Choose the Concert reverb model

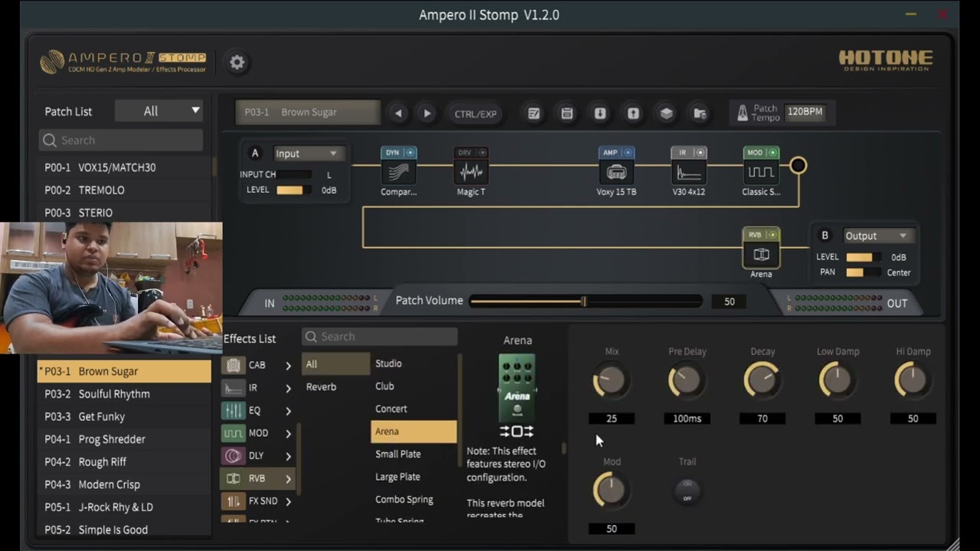coord(413,409)
